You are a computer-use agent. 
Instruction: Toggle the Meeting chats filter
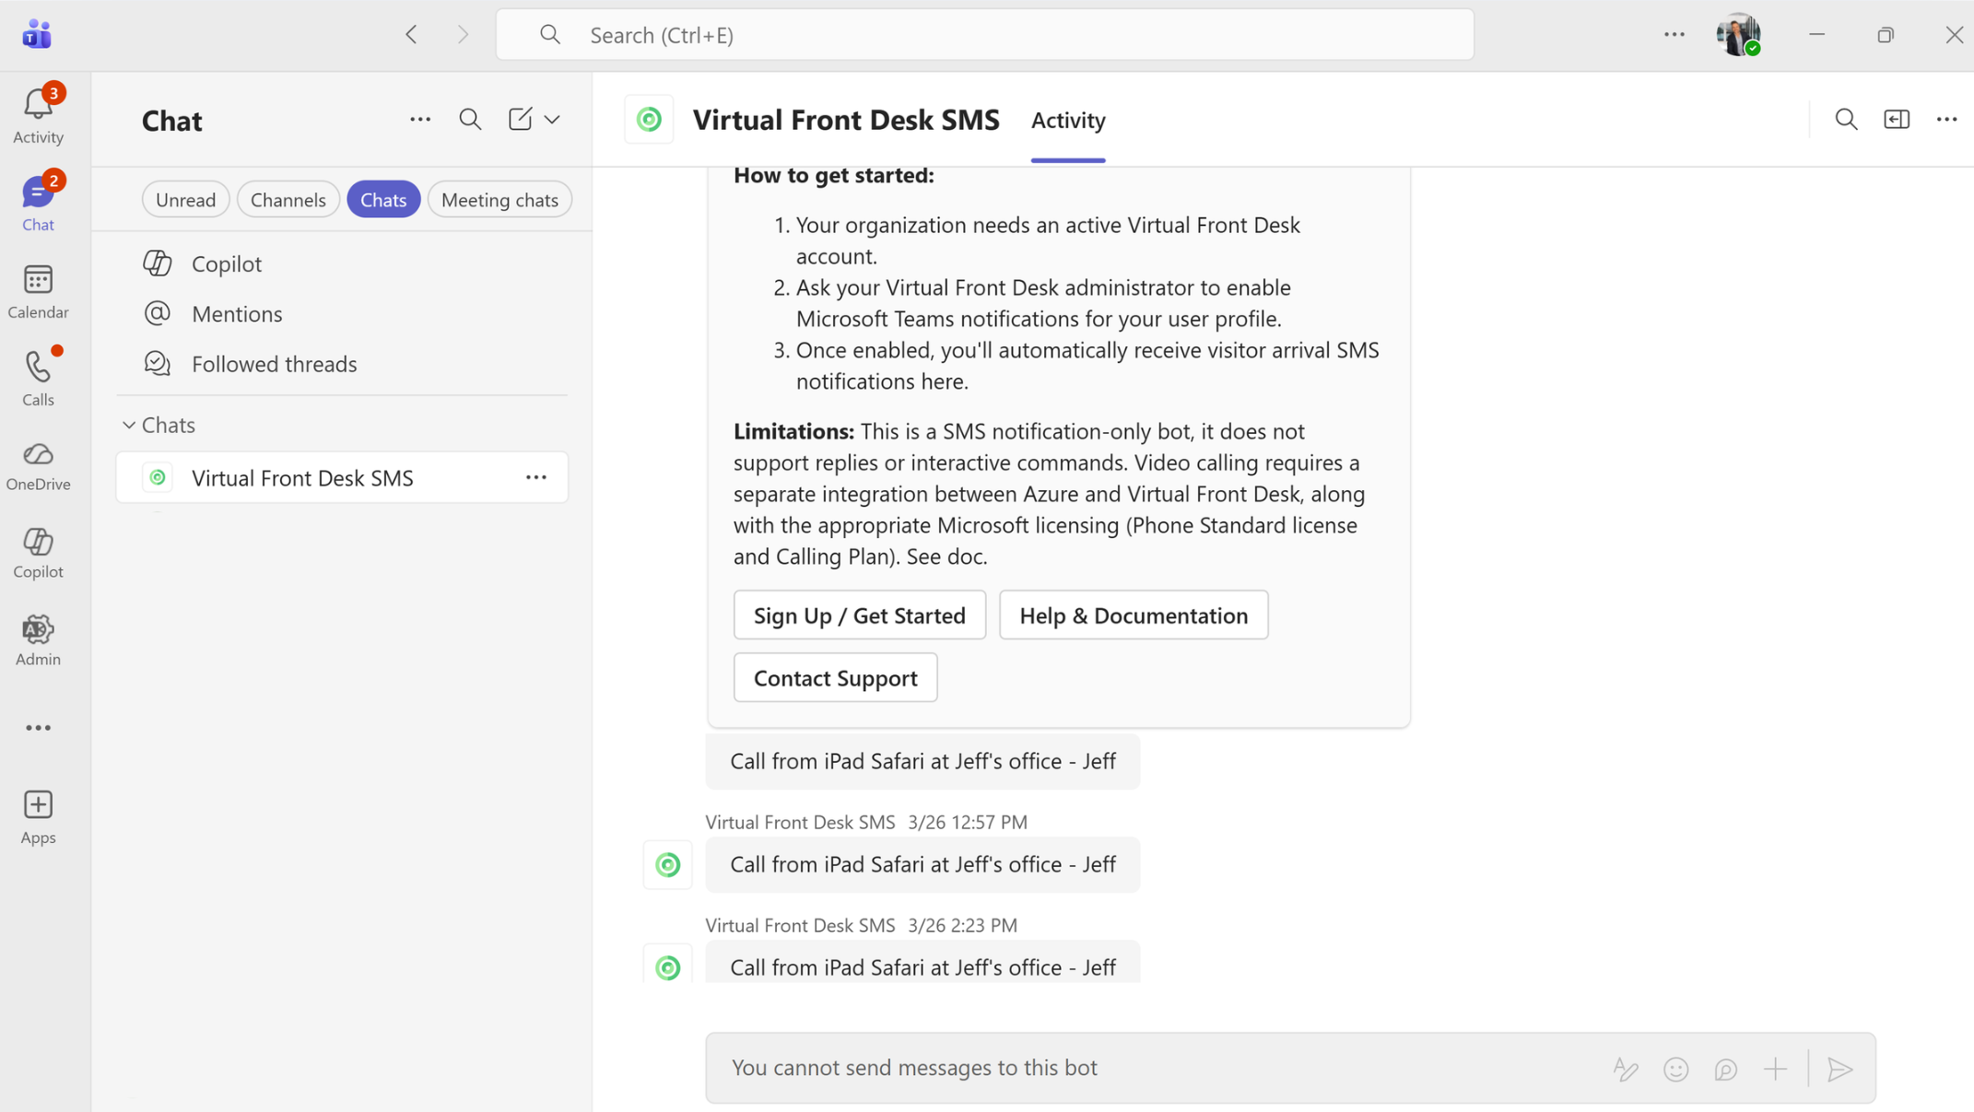499,200
